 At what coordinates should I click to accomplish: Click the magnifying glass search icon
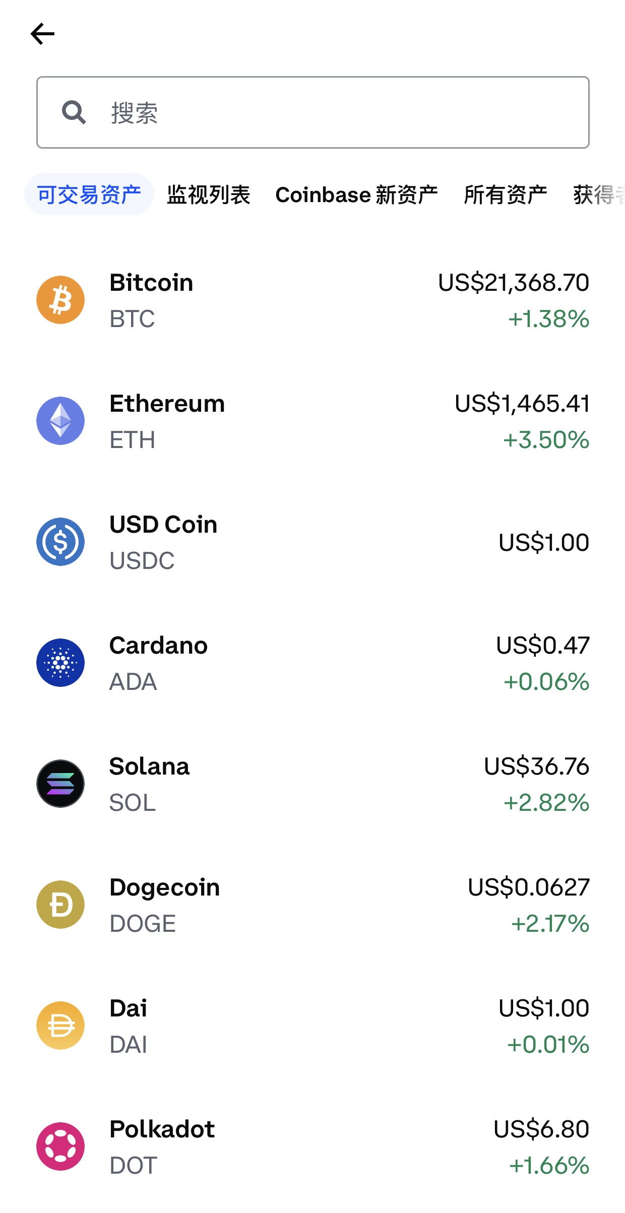click(x=74, y=112)
